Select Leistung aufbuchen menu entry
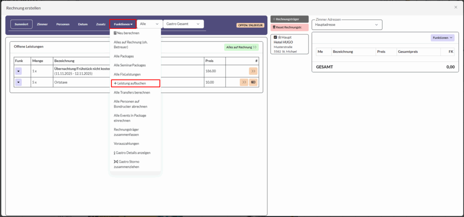 135,83
